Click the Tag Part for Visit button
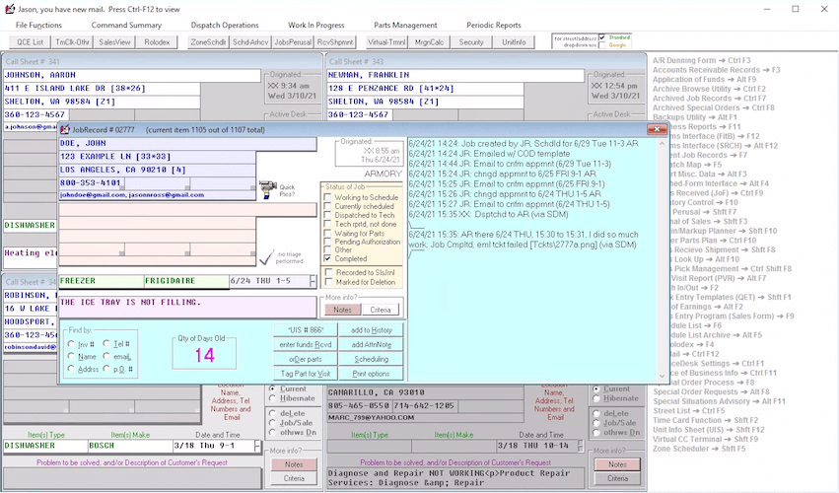This screenshot has width=839, height=493. pyautogui.click(x=306, y=374)
